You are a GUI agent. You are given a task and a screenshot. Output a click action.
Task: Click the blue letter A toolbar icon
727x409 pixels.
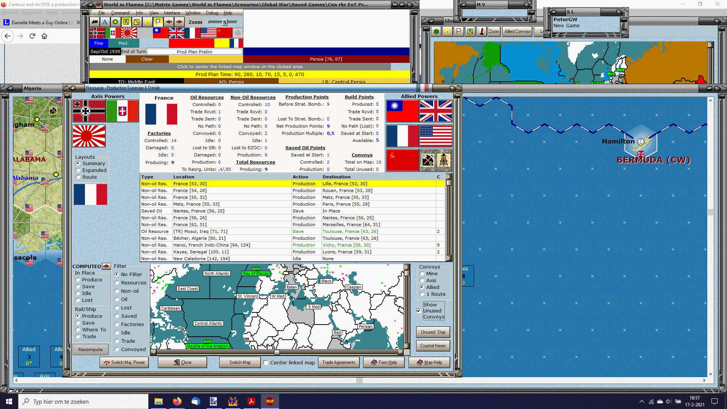tap(105, 22)
